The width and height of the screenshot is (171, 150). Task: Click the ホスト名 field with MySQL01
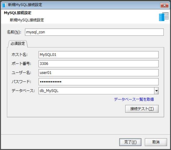coord(98,55)
